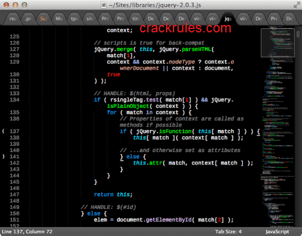302x236 pixels.
Task: Click the highlighted viewport box in the minimap
Action: 278,43
